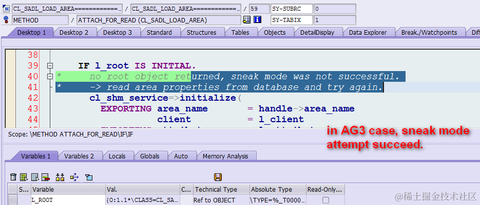480x205 pixels.
Task: Click the L_ROOT value cell {O:1.1*\CLASS=CL_SA
Action: pos(143,200)
